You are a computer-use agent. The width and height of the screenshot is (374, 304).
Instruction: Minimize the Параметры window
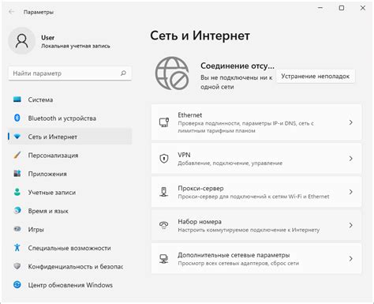(320, 8)
